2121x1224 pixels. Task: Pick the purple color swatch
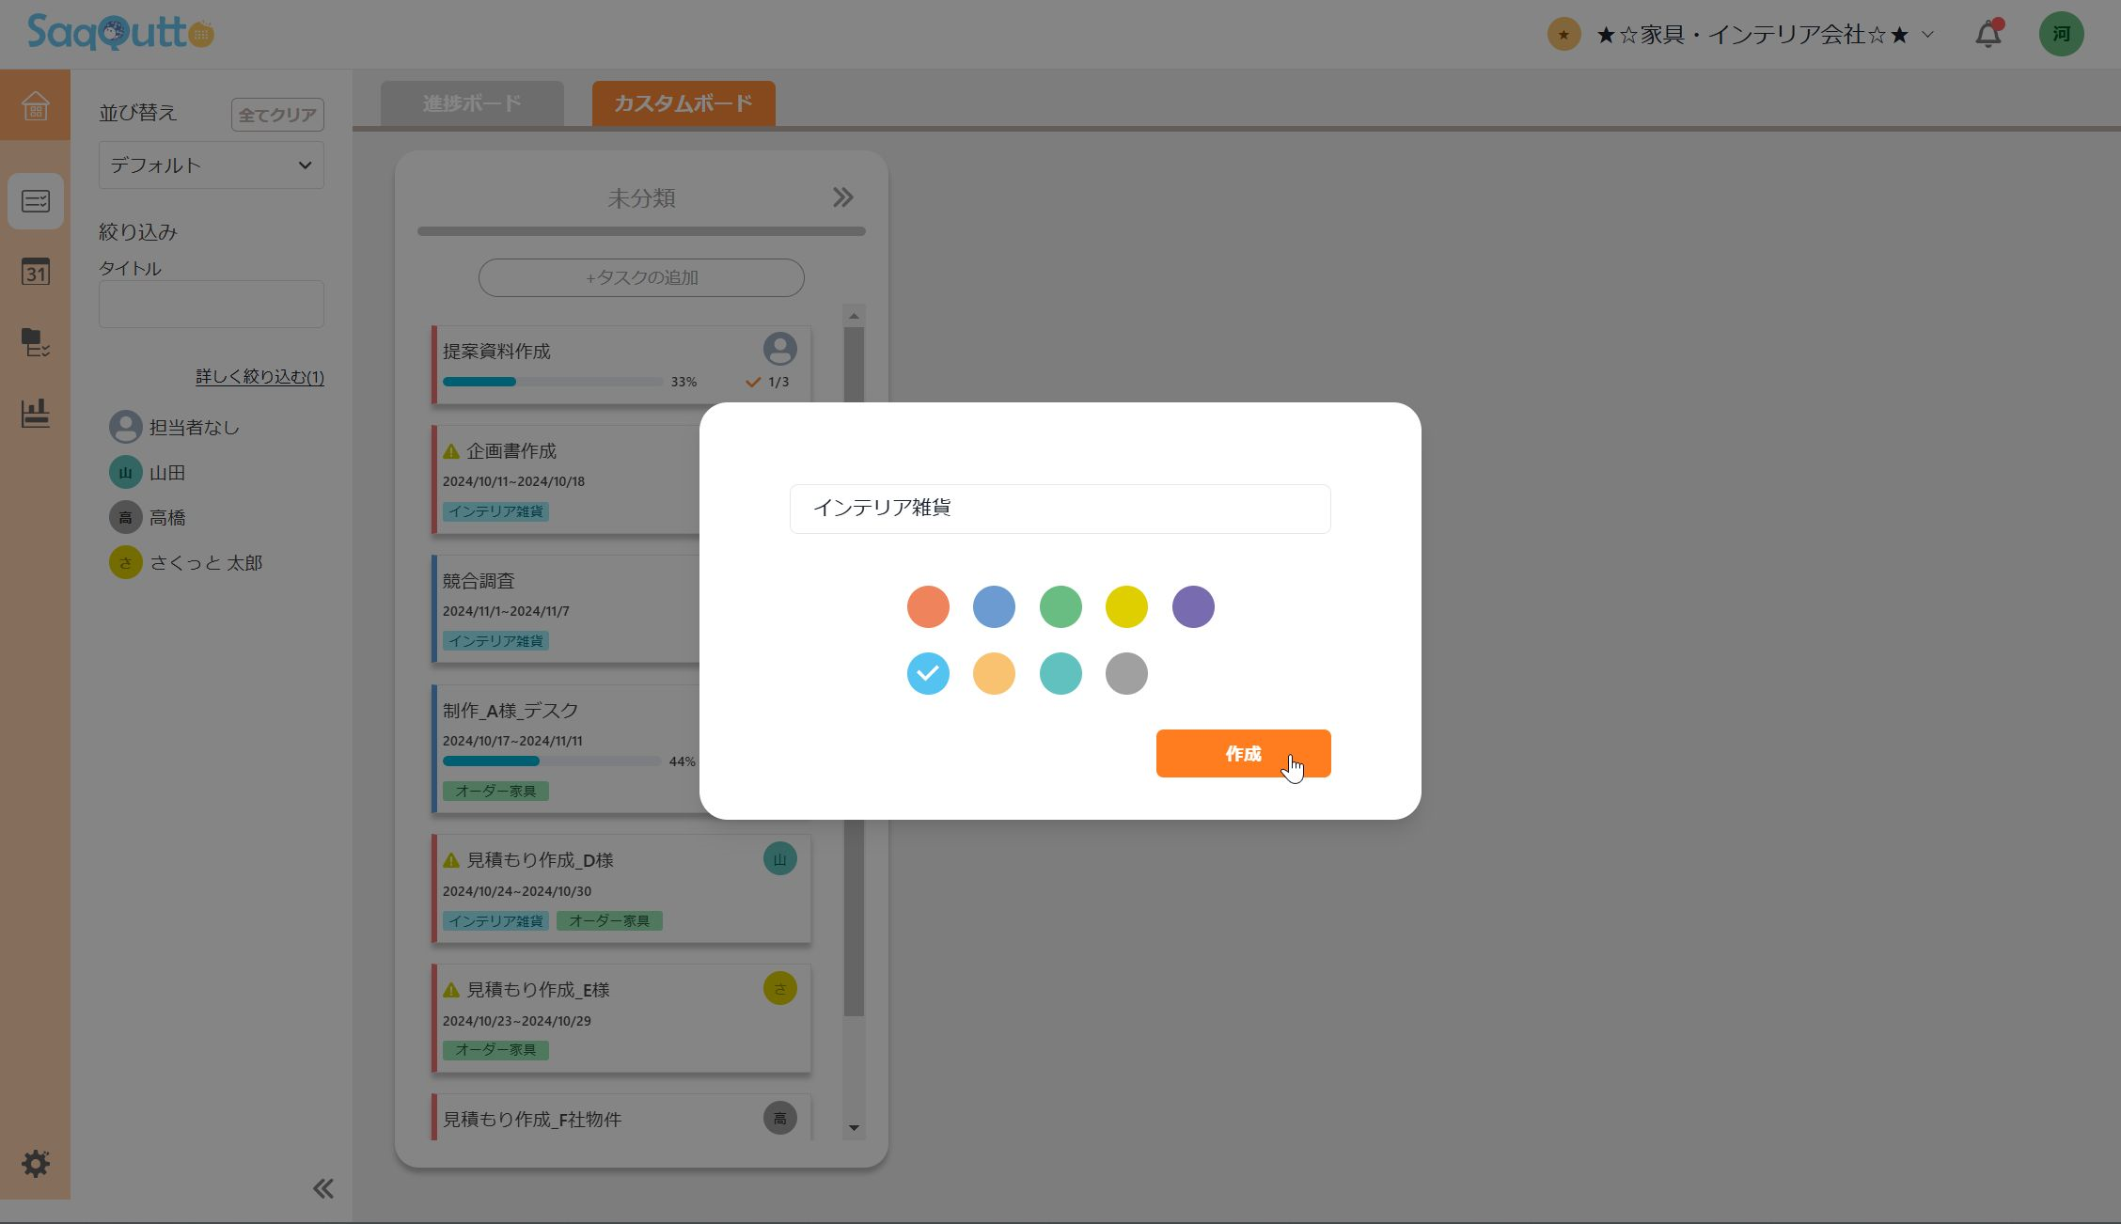(1193, 606)
